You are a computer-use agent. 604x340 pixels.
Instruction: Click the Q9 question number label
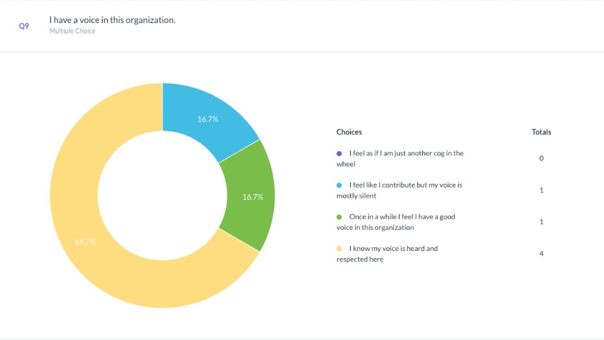(24, 26)
